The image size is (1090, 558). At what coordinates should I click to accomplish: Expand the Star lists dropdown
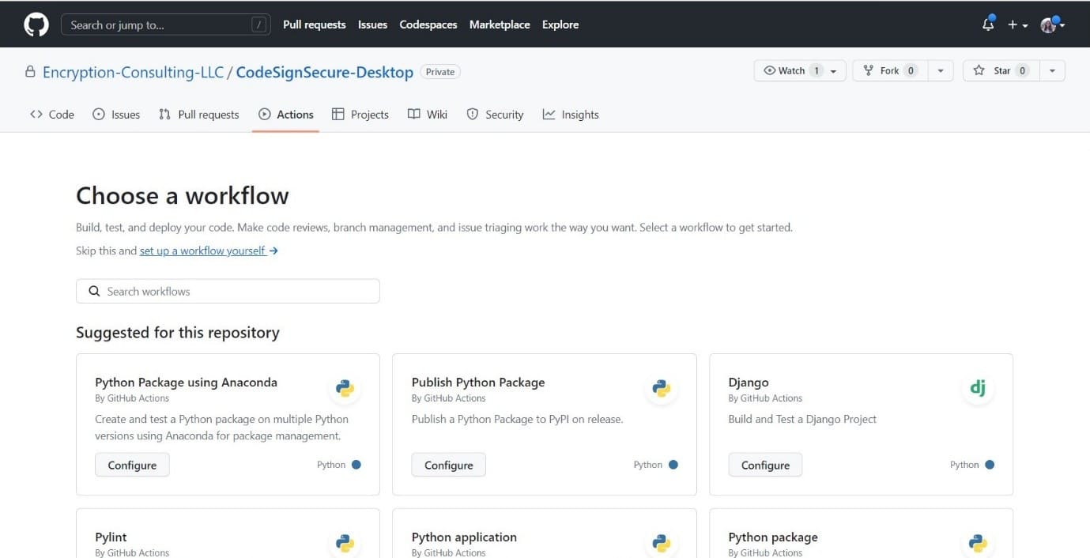coord(1052,70)
